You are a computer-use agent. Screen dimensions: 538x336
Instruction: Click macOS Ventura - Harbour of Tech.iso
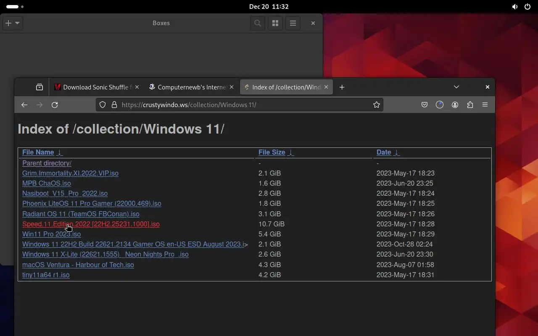pyautogui.click(x=78, y=265)
